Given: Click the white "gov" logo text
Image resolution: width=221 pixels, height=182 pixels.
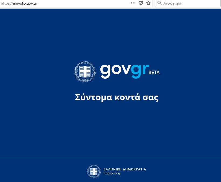Looking at the screenshot, I should coord(115,71).
